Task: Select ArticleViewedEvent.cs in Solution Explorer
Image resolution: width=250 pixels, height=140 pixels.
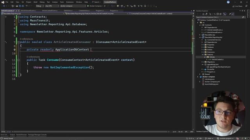Action: [x=214, y=32]
